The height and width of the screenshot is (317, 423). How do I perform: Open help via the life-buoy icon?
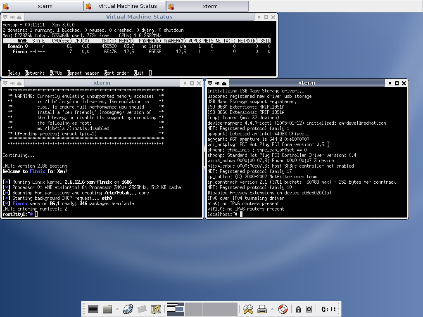283,308
